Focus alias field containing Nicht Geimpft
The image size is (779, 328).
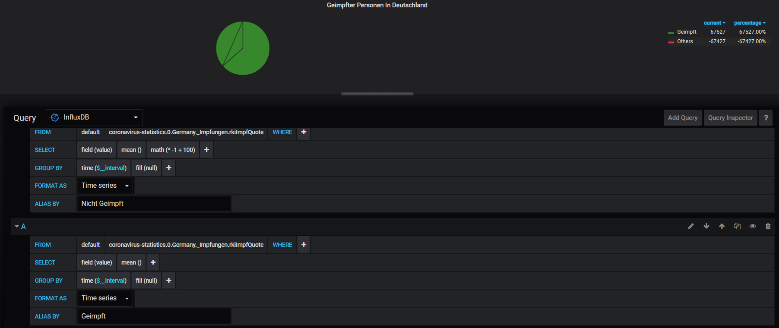tap(154, 204)
